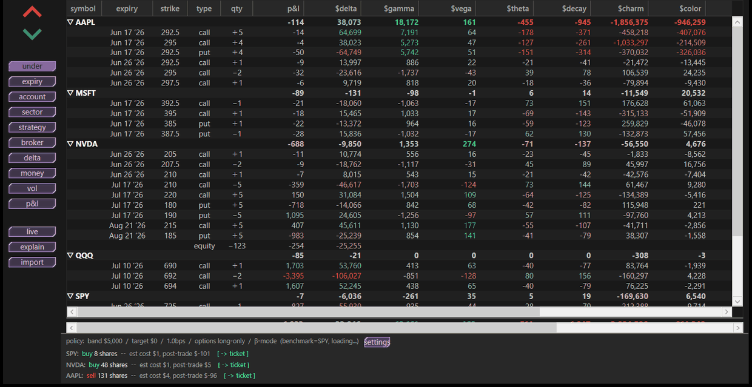Open ticket for AAPL hedge

pos(240,376)
